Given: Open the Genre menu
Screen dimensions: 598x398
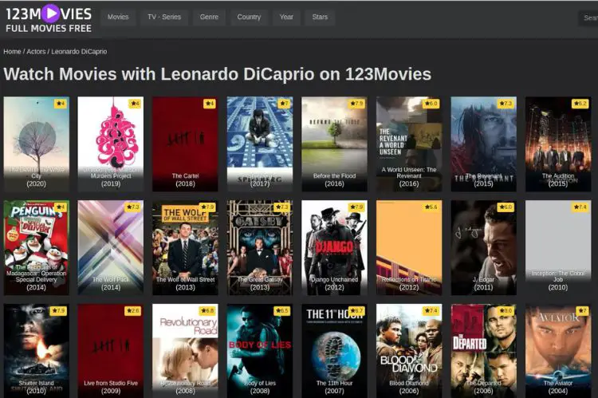Looking at the screenshot, I should 209,17.
